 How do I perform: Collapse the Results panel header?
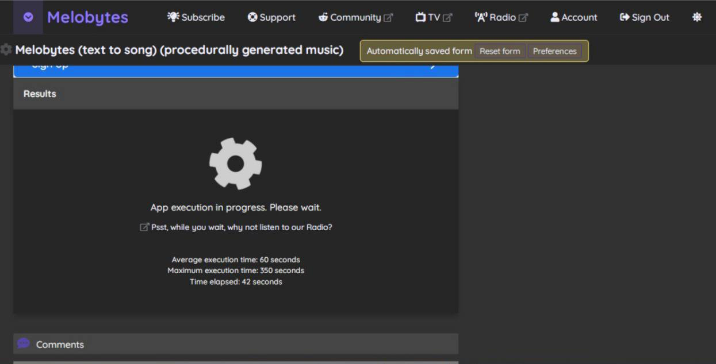[x=235, y=94]
